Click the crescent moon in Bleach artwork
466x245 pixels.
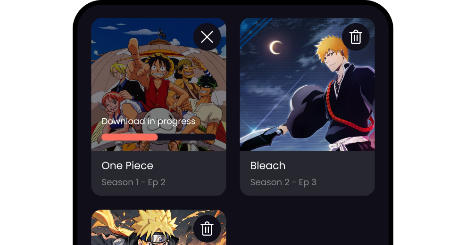(275, 48)
